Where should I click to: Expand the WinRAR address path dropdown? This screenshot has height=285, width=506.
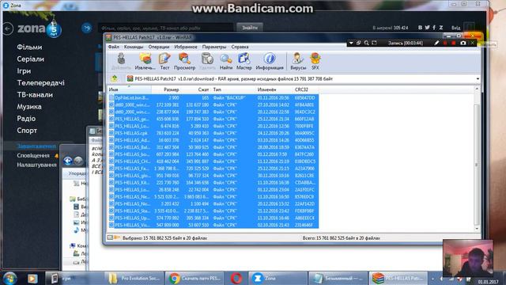click(478, 79)
